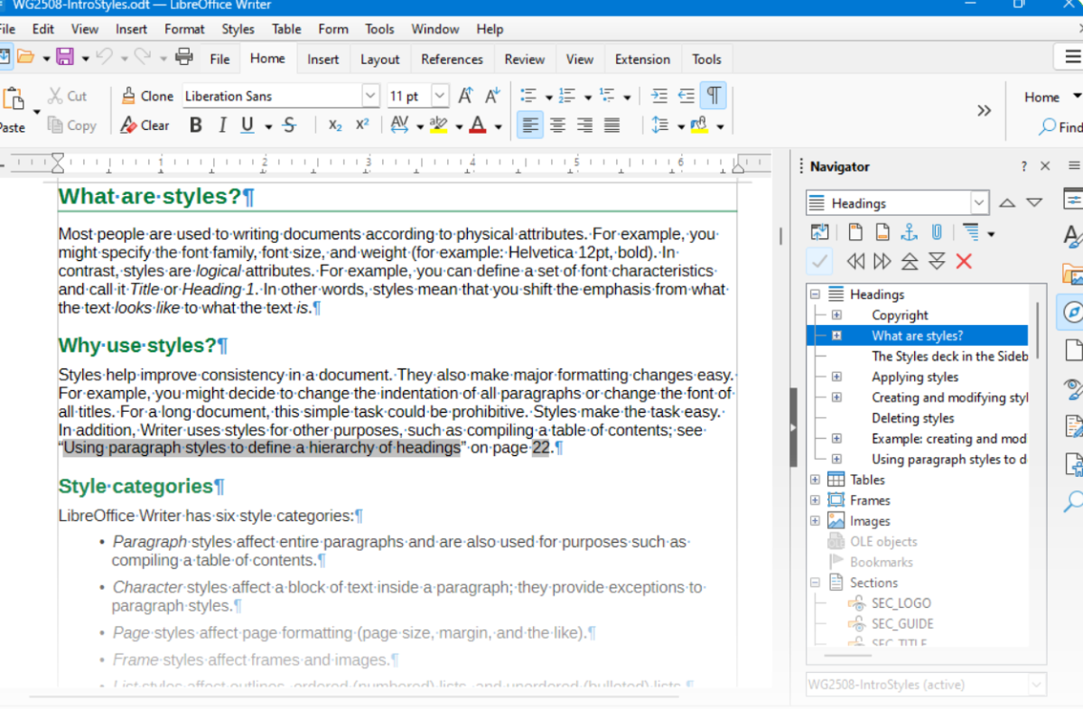Click the Clear formatting button

pos(144,125)
